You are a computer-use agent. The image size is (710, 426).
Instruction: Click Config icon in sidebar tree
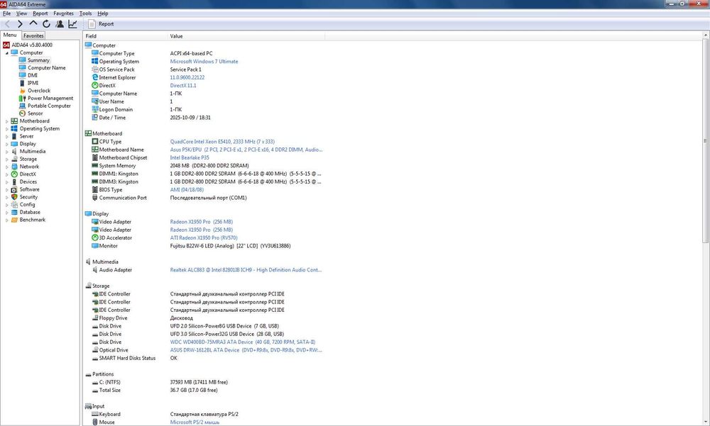point(14,204)
